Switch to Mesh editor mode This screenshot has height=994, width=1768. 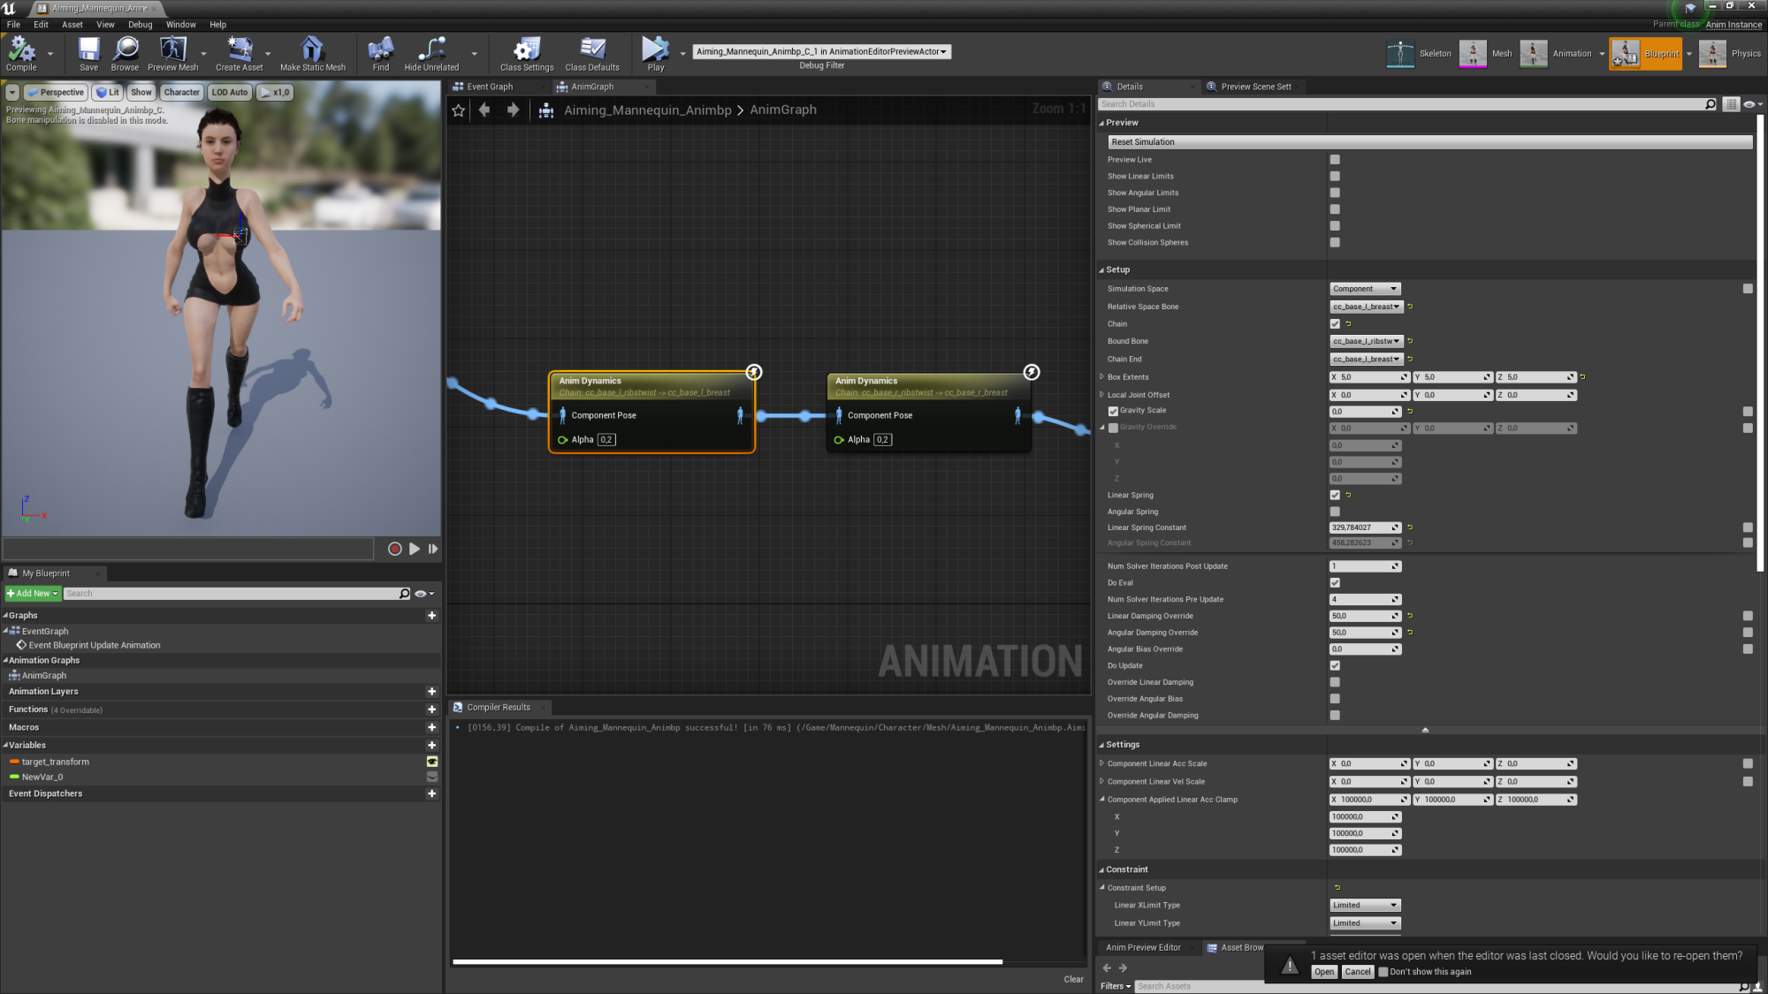(x=1487, y=54)
